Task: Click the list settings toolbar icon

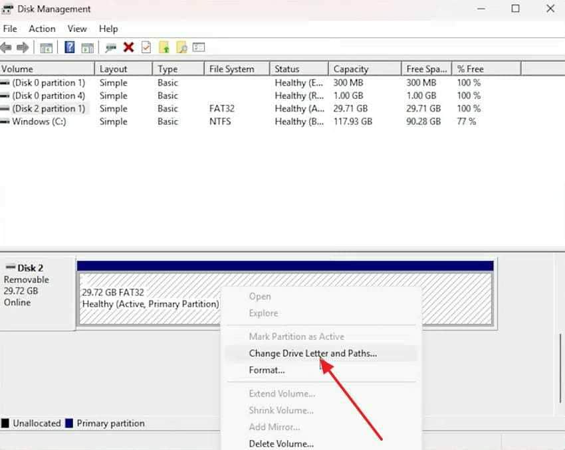Action: coord(199,47)
